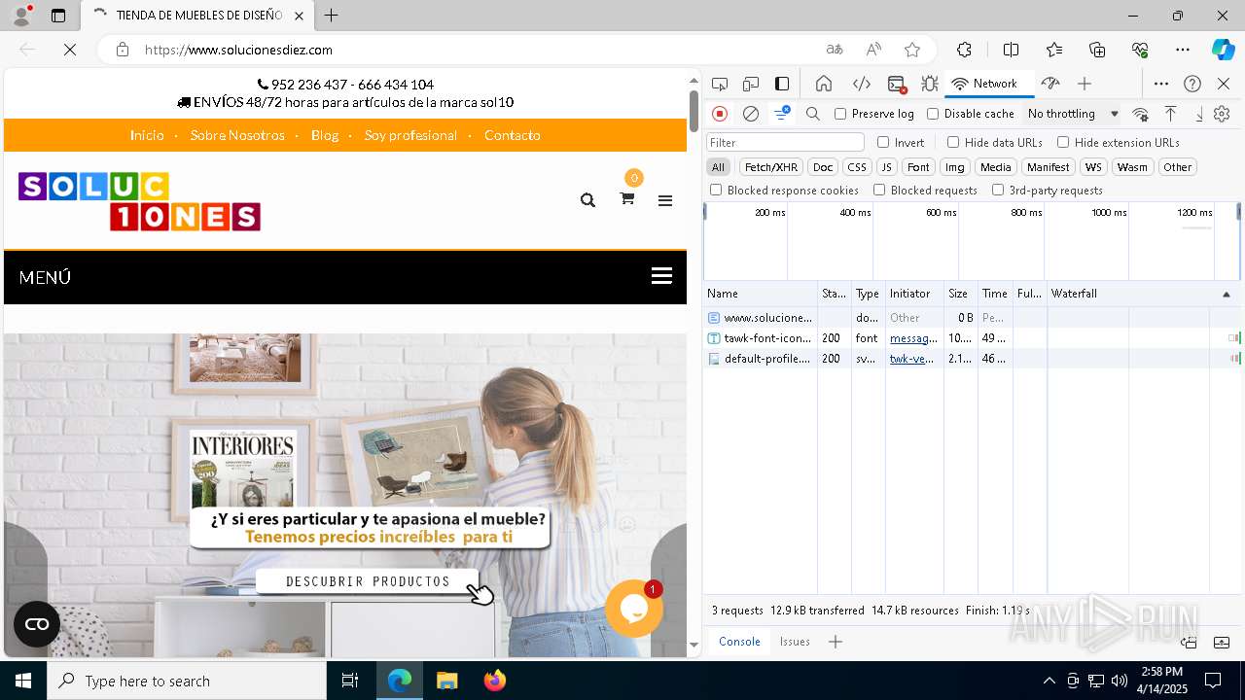
Task: Click the network Filter input field
Action: point(785,142)
